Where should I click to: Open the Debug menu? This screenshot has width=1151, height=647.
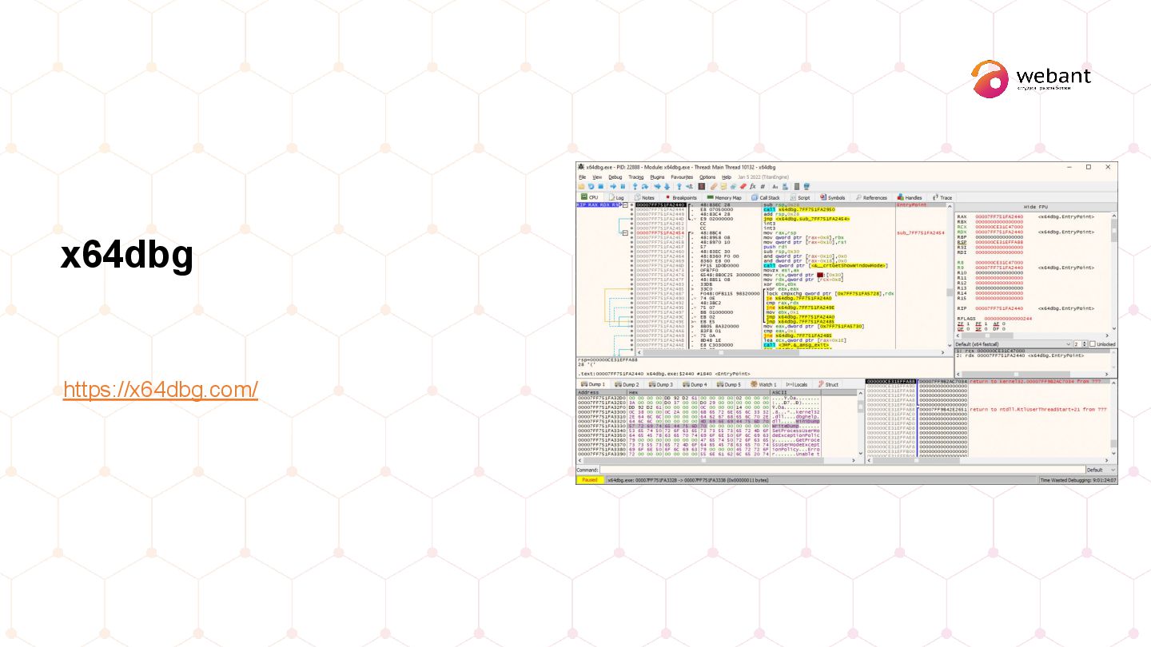(x=615, y=177)
